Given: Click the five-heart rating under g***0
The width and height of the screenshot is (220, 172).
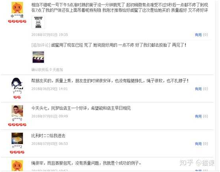Looking at the screenshot, I should coord(17,125).
